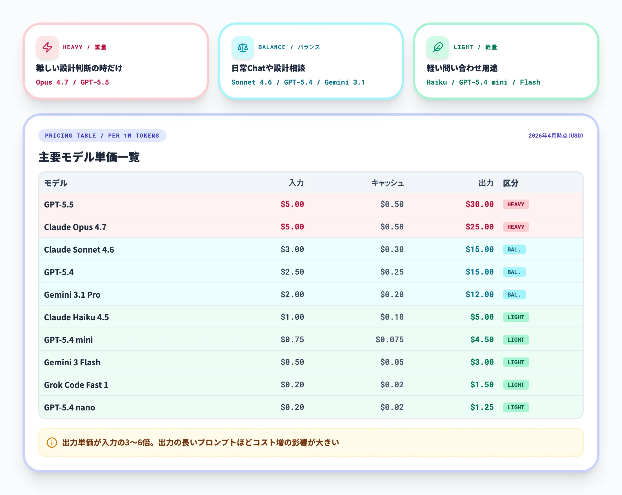Select the "Gemini 3 Flash" model name
622x495 pixels.
[72, 362]
